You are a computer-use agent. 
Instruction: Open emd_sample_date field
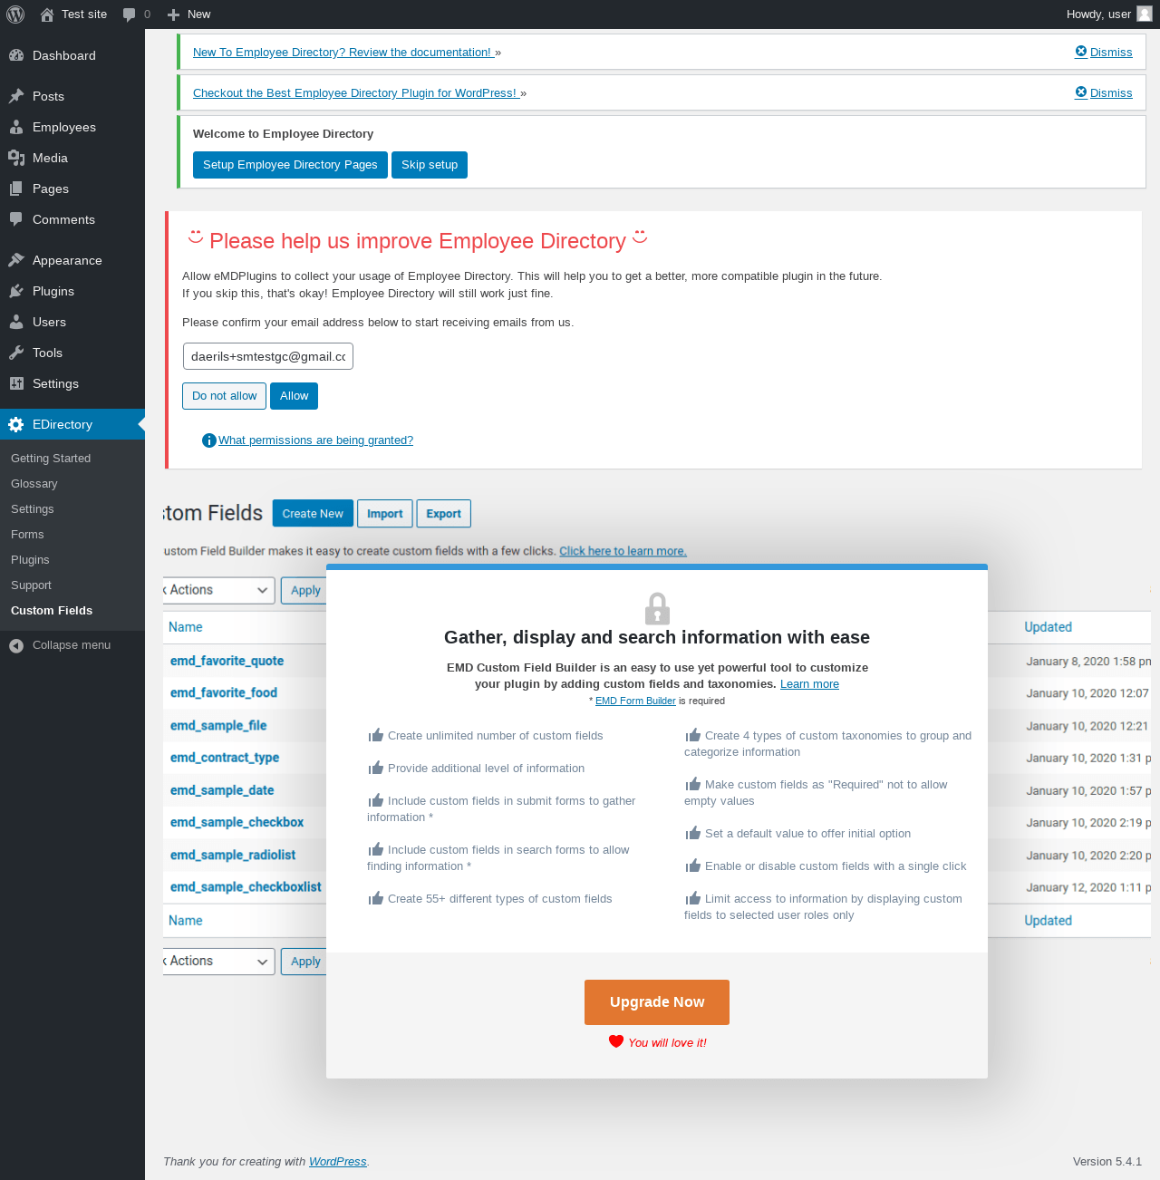click(x=222, y=790)
